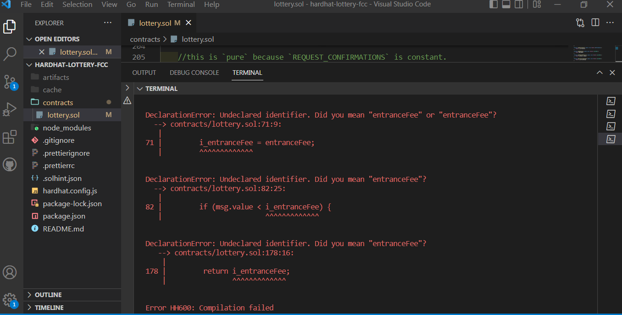622x315 pixels.
Task: Expand the Outline section
Action: click(30, 295)
